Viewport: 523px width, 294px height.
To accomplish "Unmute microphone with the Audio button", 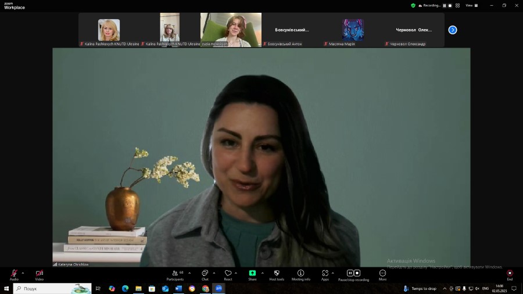I will pyautogui.click(x=14, y=275).
